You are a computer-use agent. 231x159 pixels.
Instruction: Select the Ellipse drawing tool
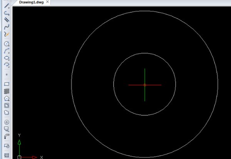point(7,58)
